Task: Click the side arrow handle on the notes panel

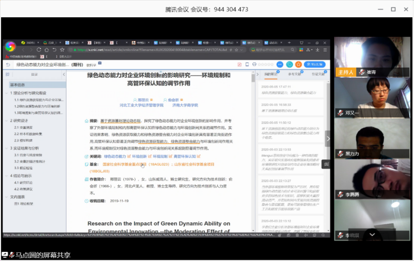Action: pos(328,138)
